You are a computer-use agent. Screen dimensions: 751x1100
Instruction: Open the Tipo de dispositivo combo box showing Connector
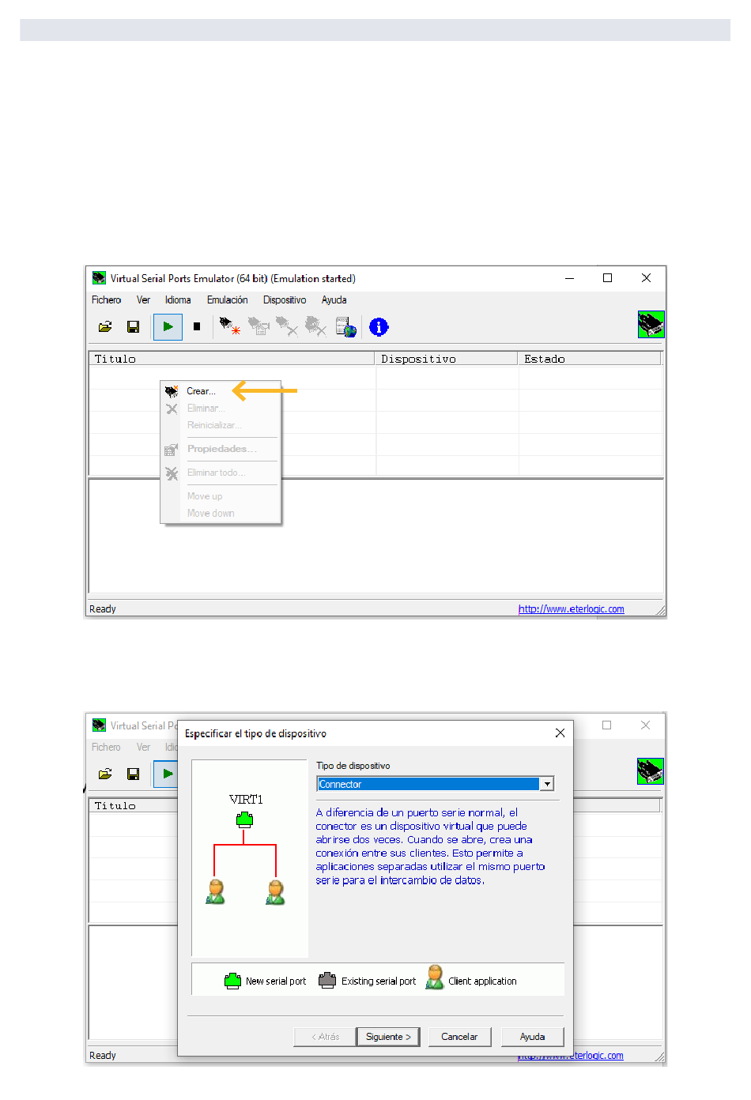[436, 784]
